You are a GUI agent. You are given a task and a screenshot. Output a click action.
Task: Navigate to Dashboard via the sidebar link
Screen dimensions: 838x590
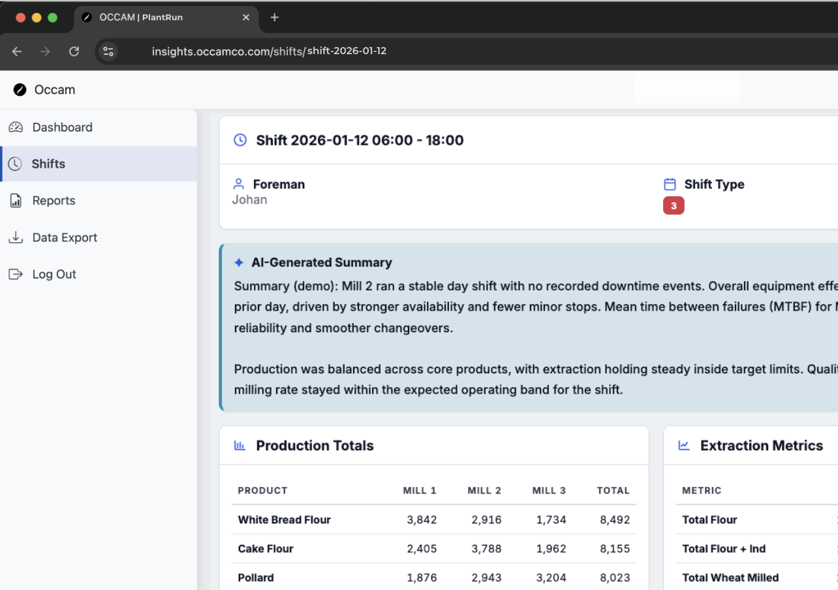(62, 127)
